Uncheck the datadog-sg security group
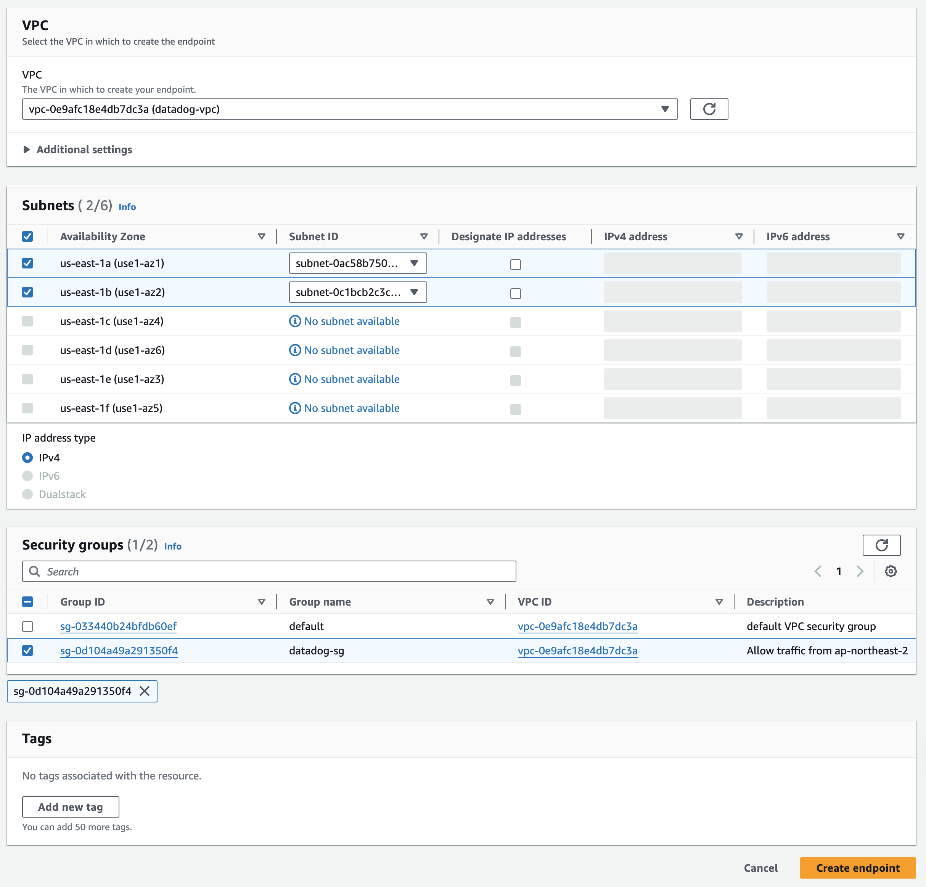The height and width of the screenshot is (887, 926). point(27,650)
